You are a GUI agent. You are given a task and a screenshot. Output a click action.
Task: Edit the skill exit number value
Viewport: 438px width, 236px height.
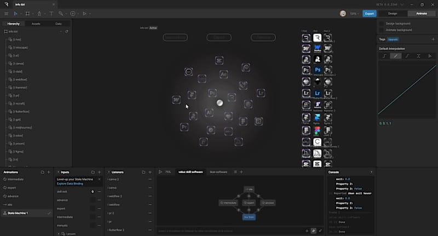point(93,192)
